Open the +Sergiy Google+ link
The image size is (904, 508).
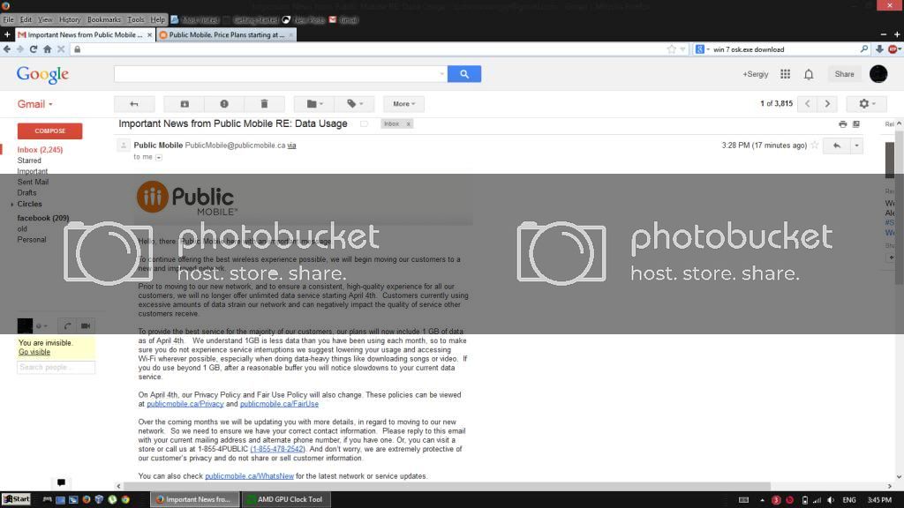tap(756, 74)
